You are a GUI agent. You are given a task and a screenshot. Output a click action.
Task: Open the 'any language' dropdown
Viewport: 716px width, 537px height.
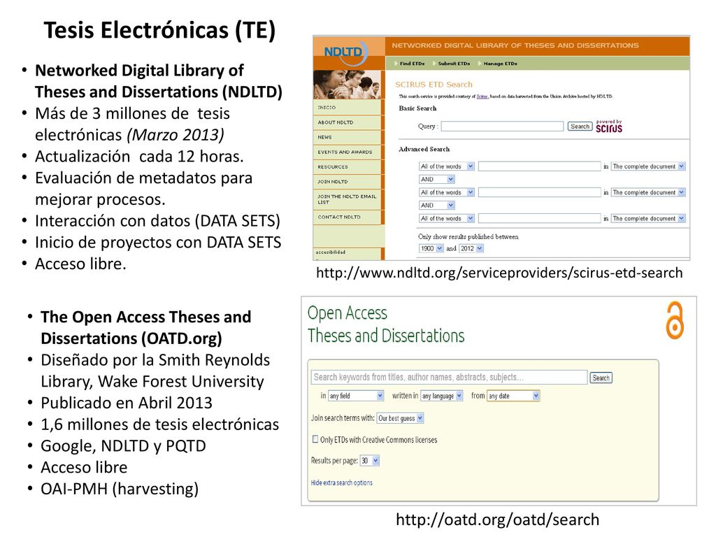(x=442, y=396)
